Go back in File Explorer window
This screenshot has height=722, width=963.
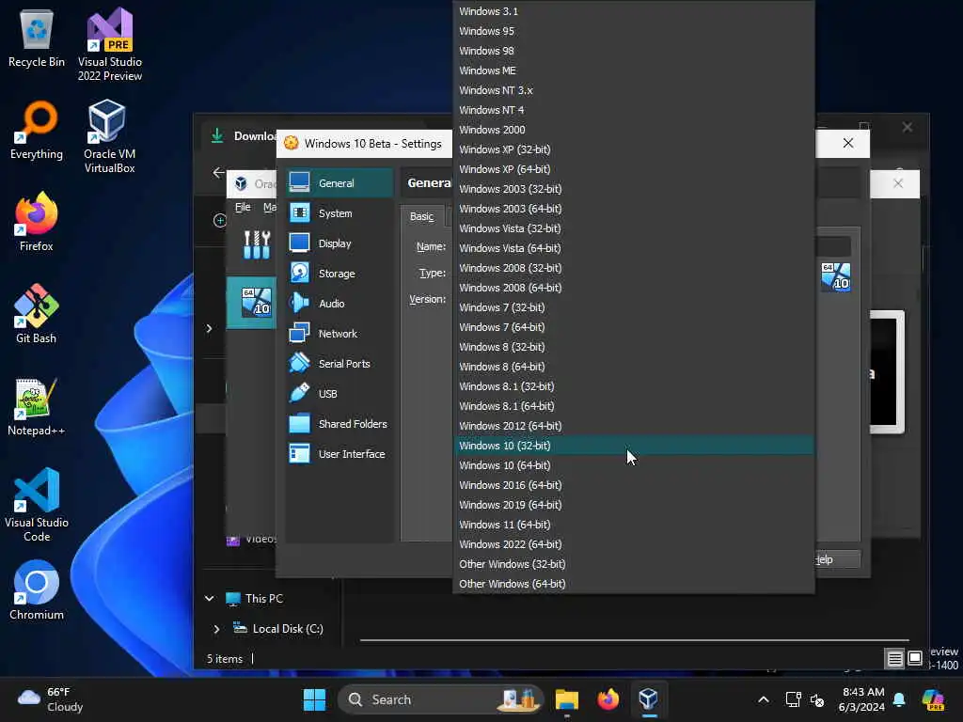pyautogui.click(x=218, y=173)
